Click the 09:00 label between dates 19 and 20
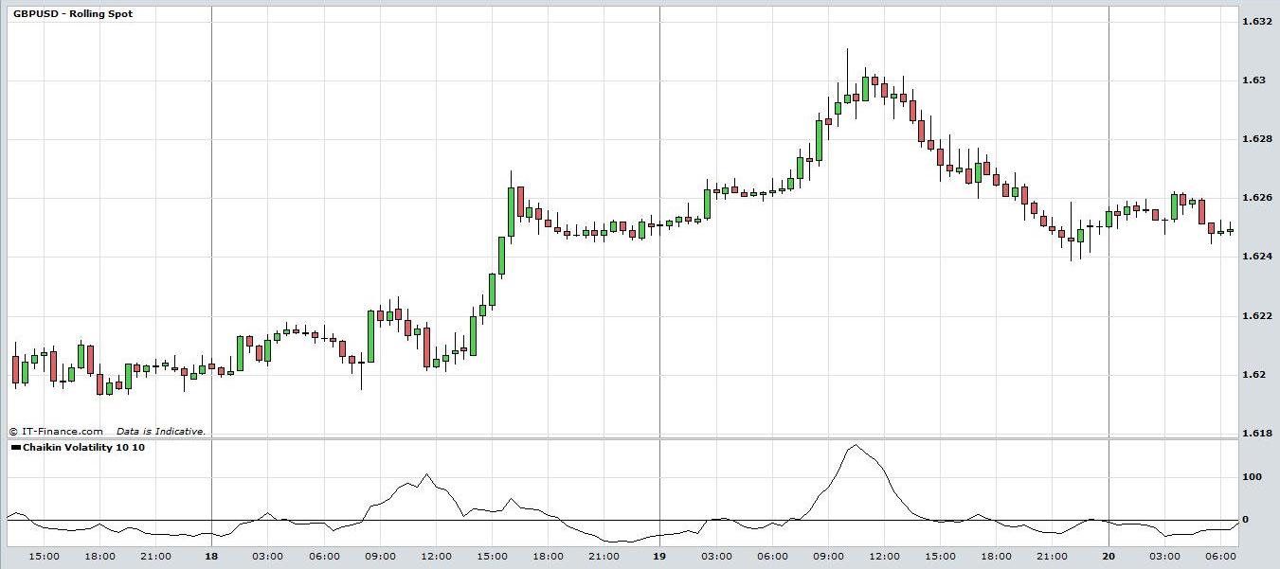This screenshot has width=1280, height=569. point(828,557)
